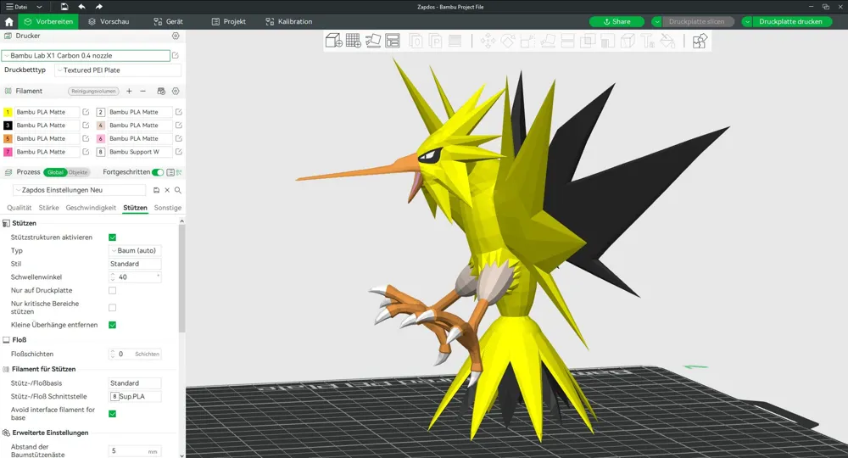Viewport: 848px width, 458px height.
Task: Click the orange filament 5 color swatch
Action: click(8, 138)
